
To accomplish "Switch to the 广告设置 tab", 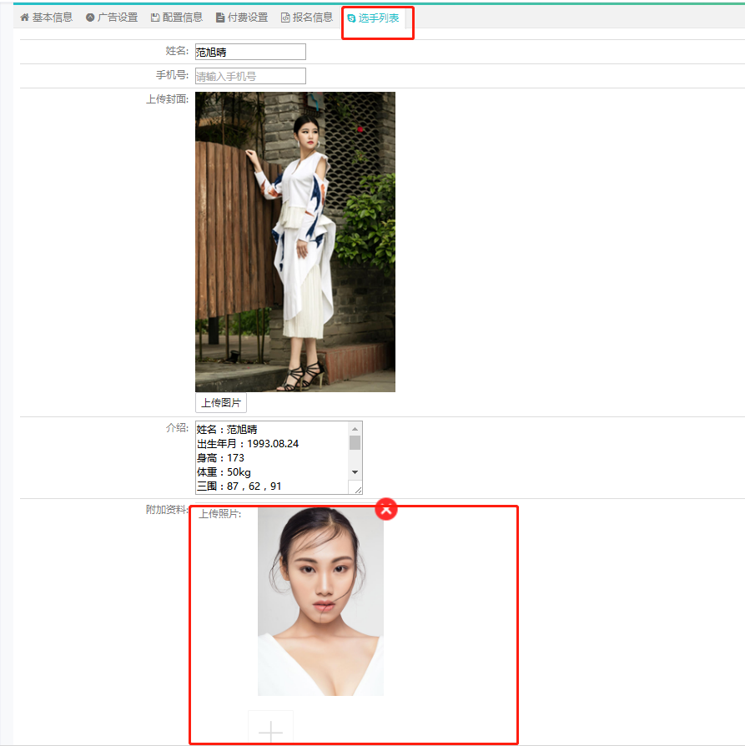I will point(111,18).
